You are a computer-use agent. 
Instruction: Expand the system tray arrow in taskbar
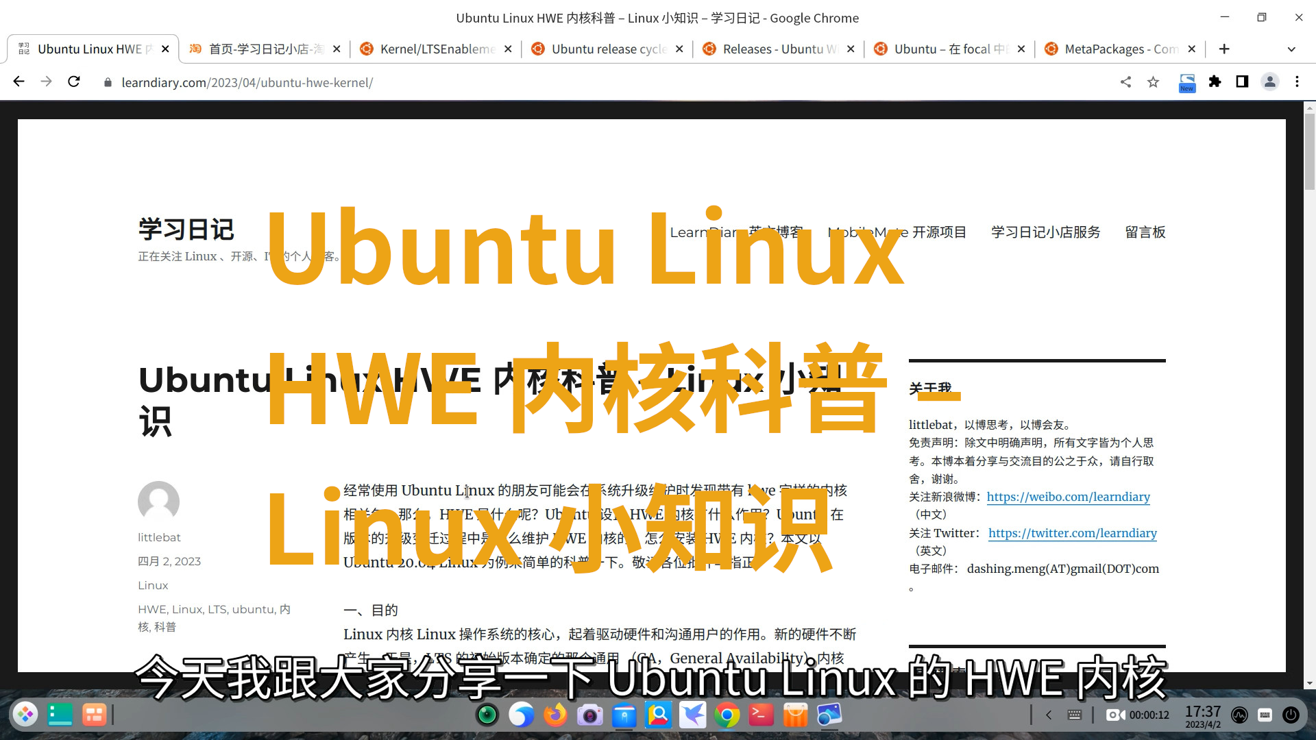click(x=1049, y=715)
